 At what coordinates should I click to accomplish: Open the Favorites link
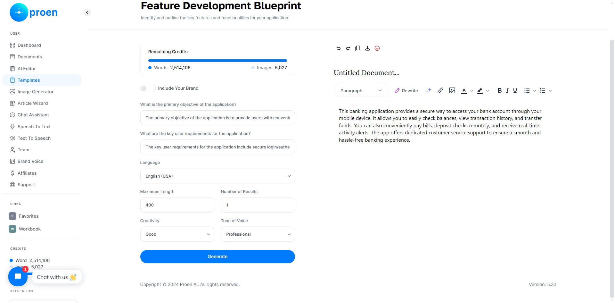pyautogui.click(x=24, y=216)
